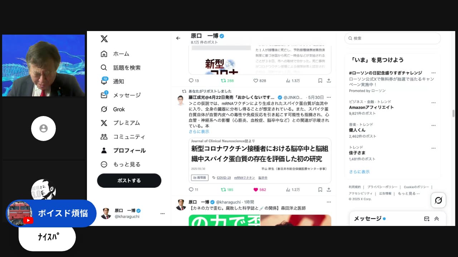The image size is (458, 257).
Task: Expand the メッセージ drawer chevrons
Action: click(437, 219)
